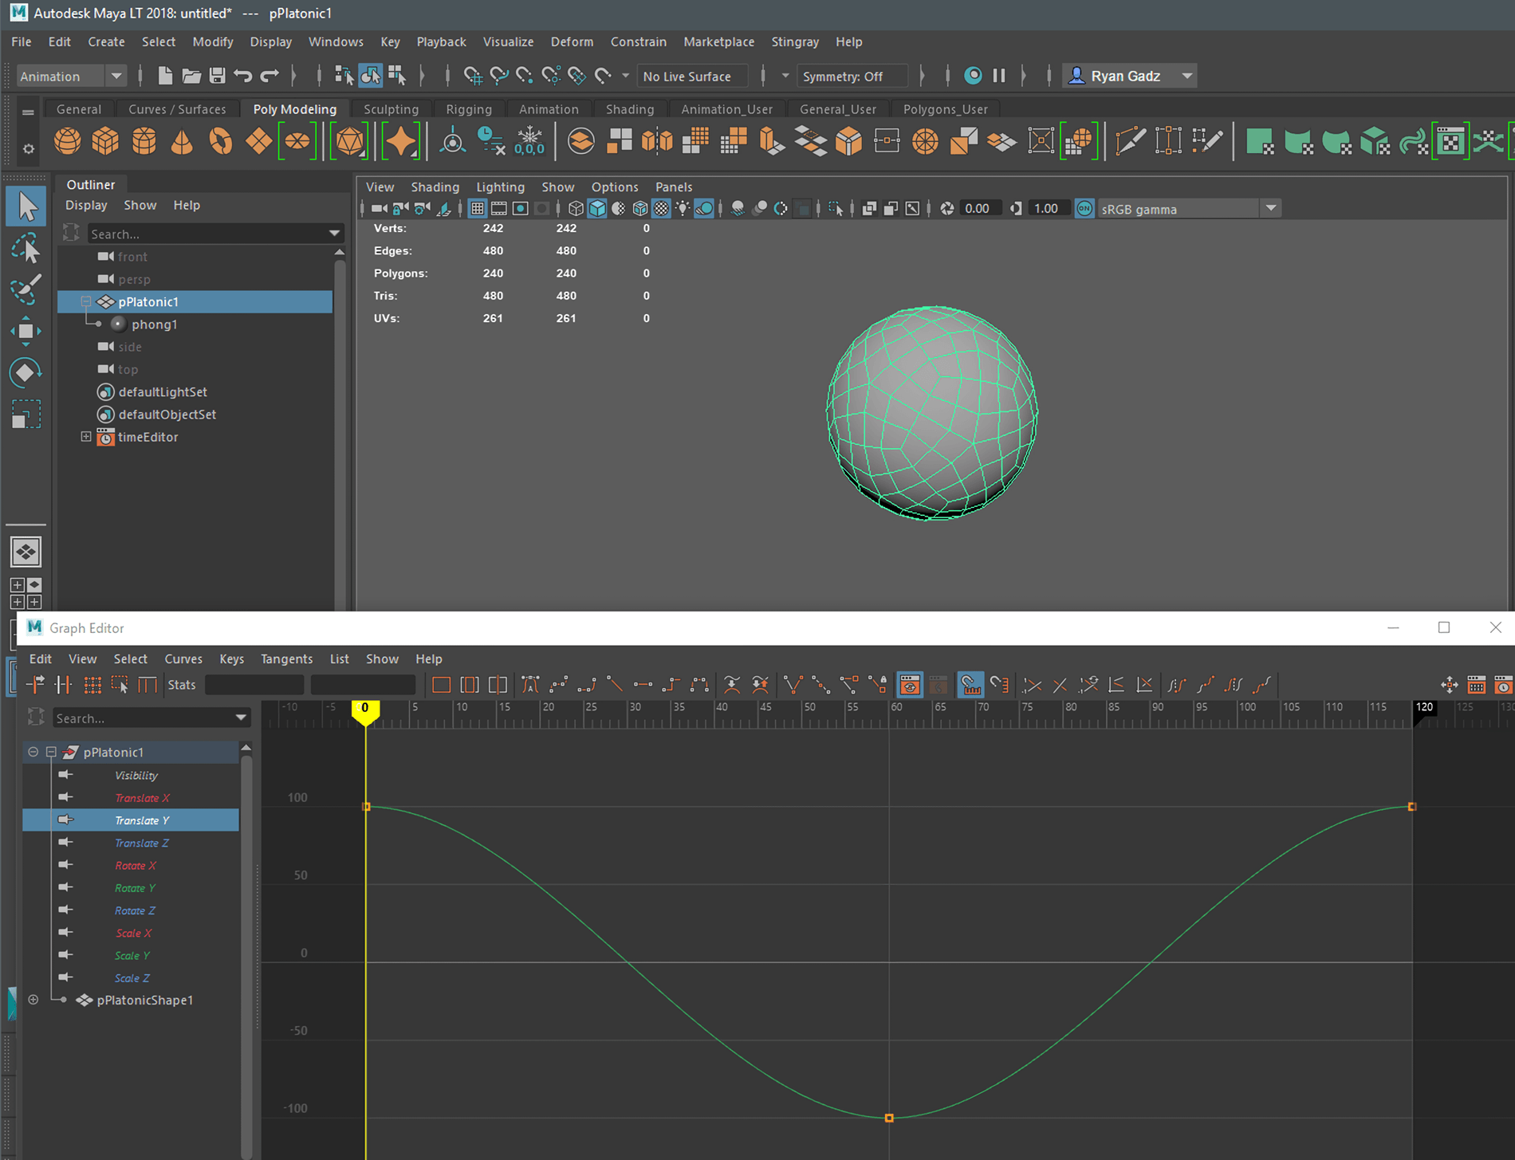Viewport: 1515px width, 1160px height.
Task: Create a polygon cylinder from the shelf
Action: 144,142
